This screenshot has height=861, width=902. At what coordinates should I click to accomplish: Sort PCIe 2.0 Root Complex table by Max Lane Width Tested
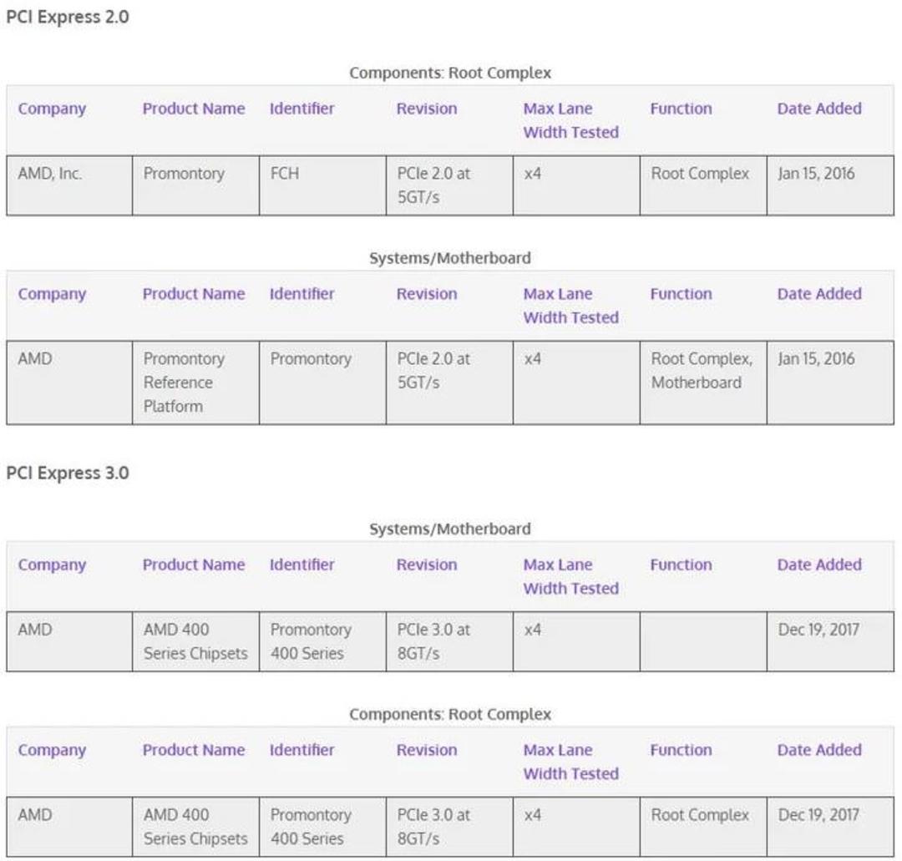click(571, 120)
